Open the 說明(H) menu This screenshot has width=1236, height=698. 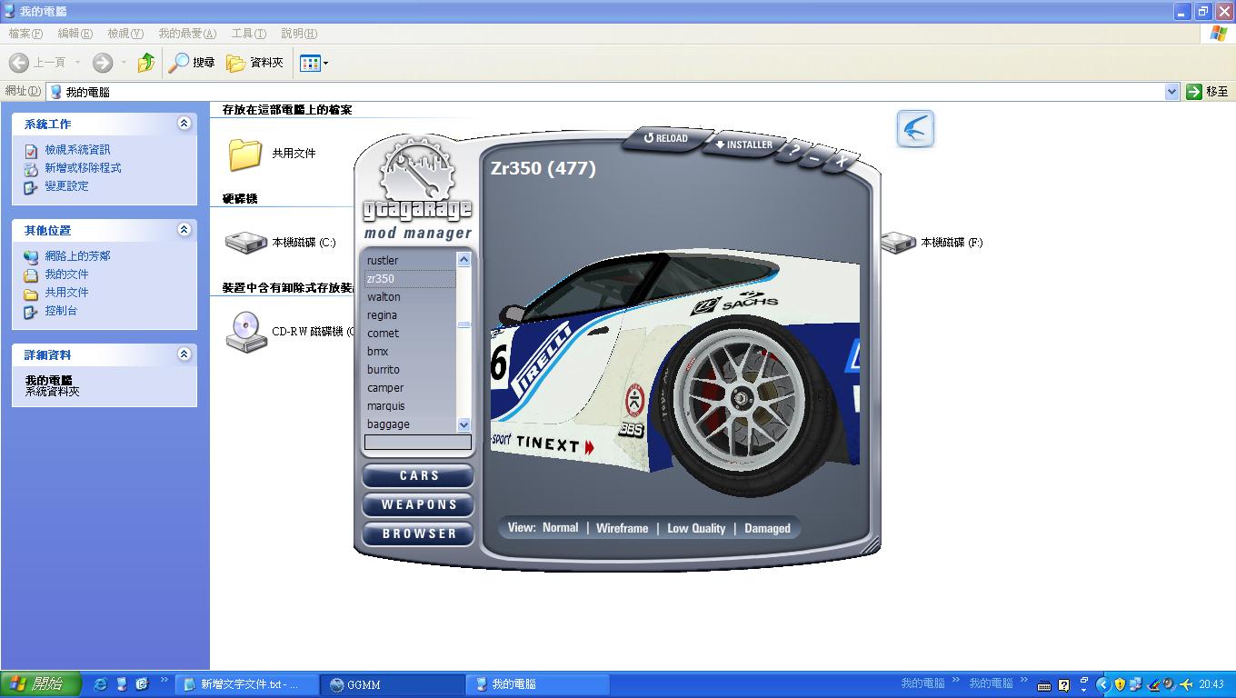[299, 34]
